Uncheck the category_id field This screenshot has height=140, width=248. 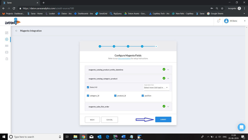point(88,96)
